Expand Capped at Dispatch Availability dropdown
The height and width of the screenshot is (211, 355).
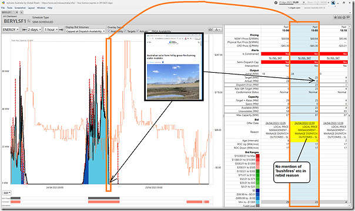(x=86, y=32)
